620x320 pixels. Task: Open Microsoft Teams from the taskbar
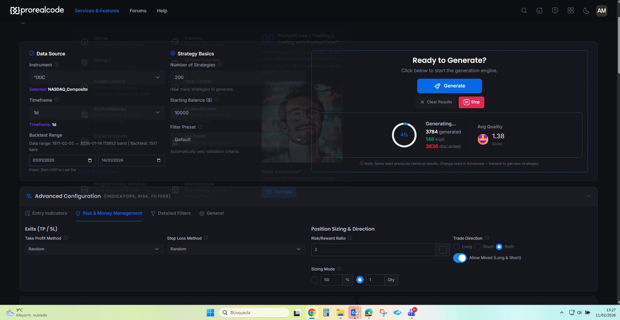412,313
